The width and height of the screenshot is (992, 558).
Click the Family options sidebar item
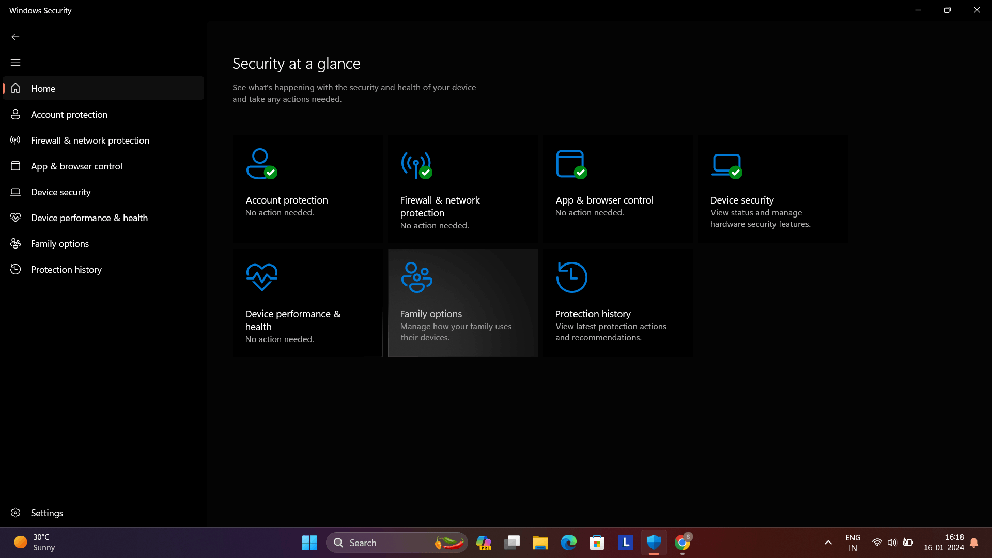click(x=59, y=243)
